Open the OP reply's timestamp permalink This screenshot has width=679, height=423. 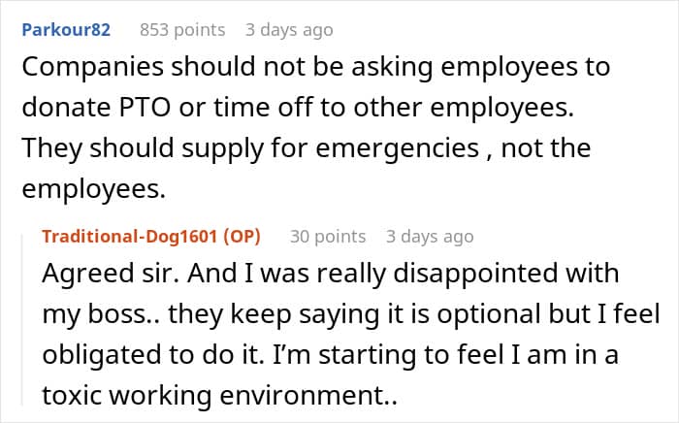coord(429,236)
